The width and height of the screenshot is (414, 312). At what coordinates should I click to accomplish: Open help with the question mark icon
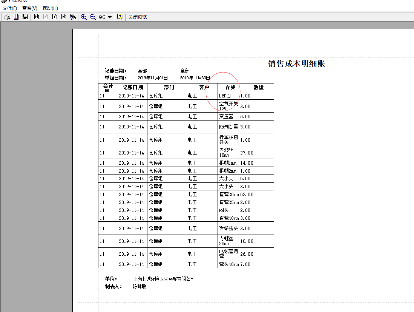(x=120, y=17)
